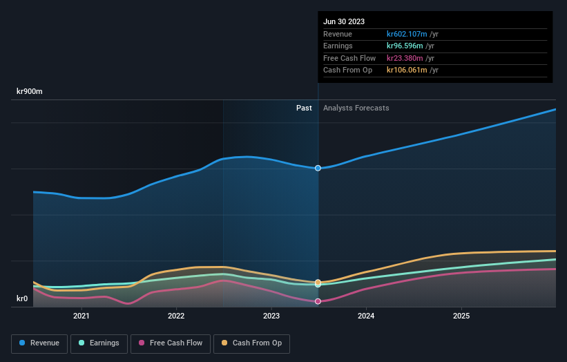Click the 2025 x-axis label
Screen dimensions: 567x362
[x=461, y=316]
